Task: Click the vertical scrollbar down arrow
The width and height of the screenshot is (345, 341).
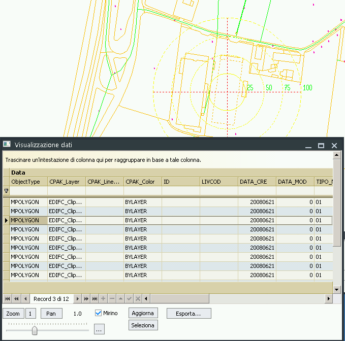Action: click(x=336, y=289)
